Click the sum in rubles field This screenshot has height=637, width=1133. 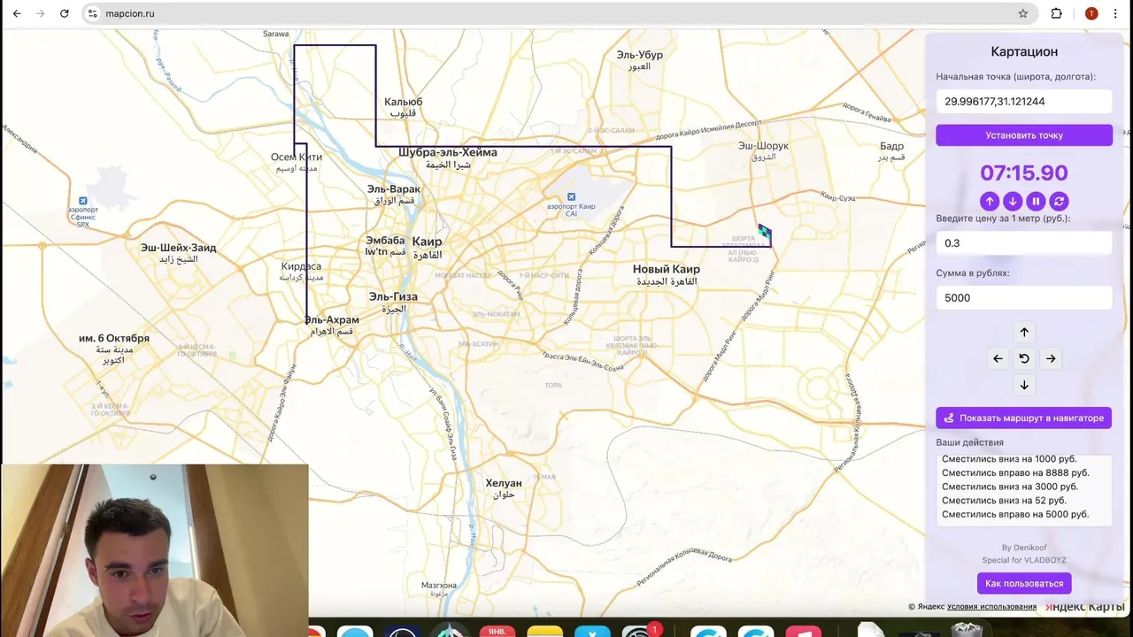click(1024, 297)
